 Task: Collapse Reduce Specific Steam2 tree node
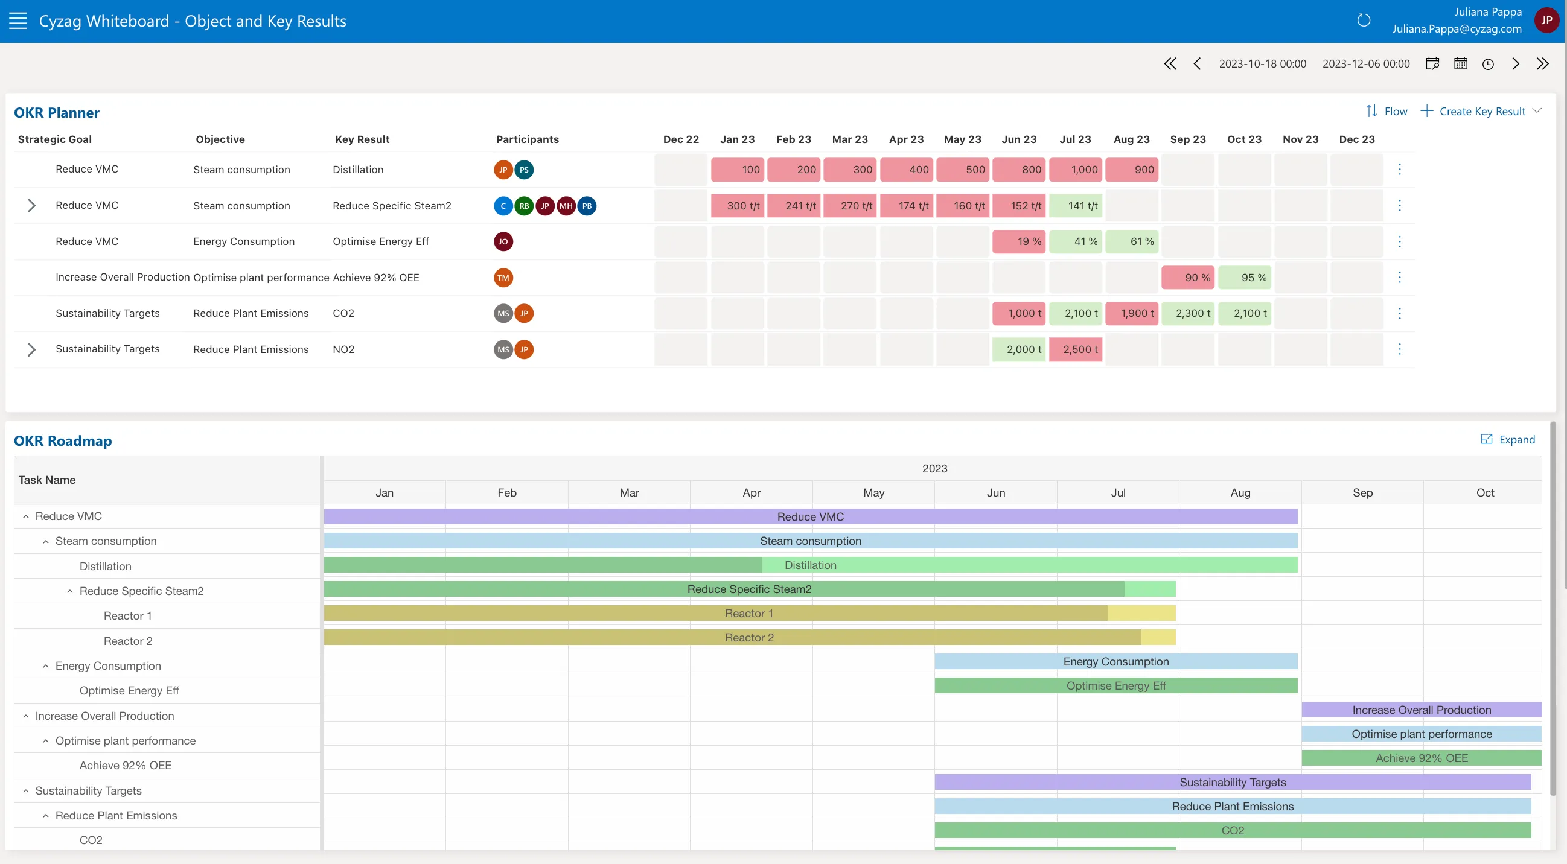(70, 591)
